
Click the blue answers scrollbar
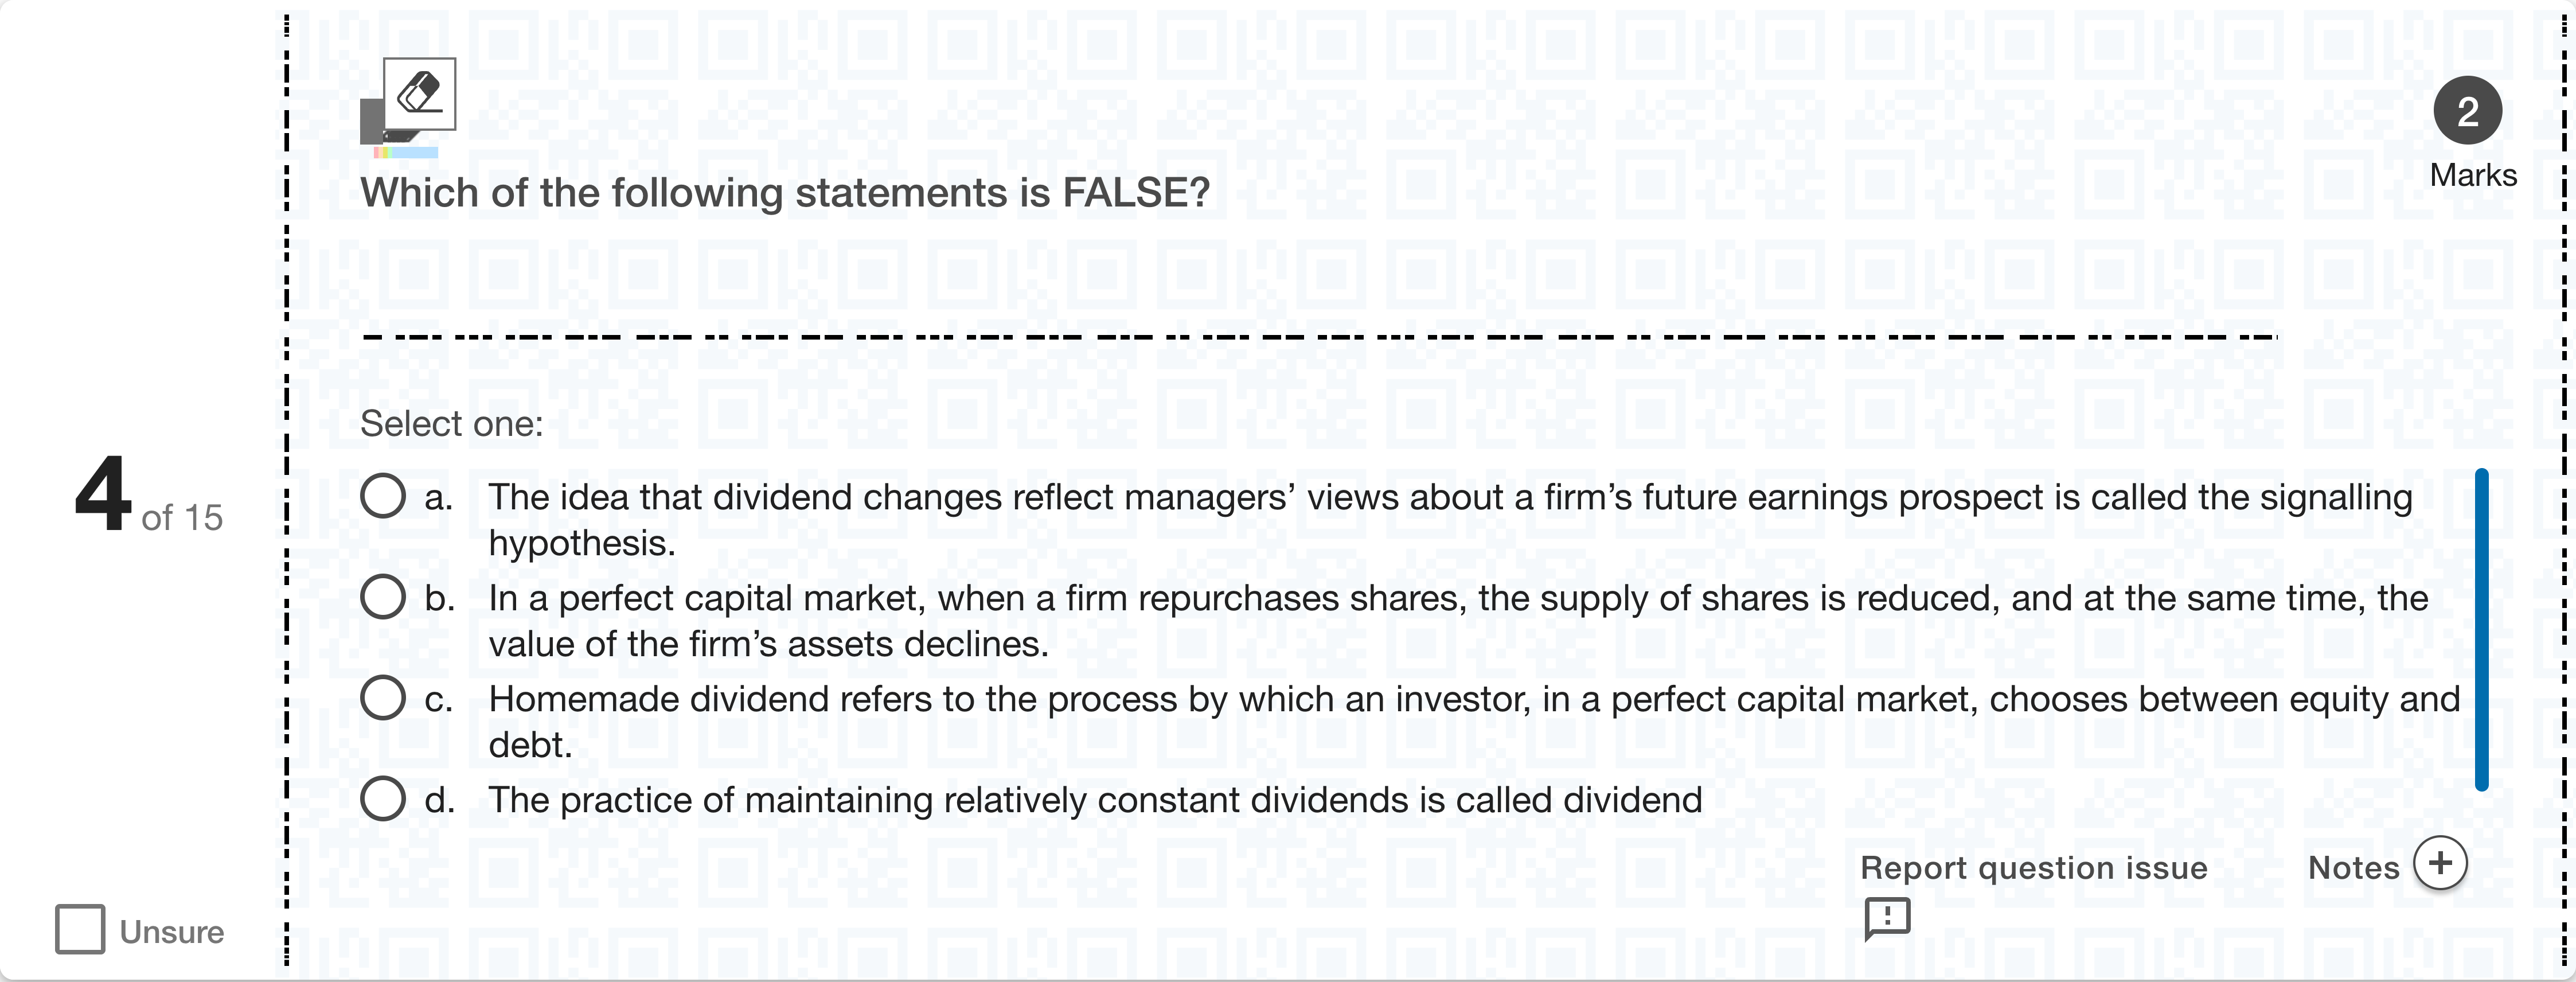(2481, 630)
